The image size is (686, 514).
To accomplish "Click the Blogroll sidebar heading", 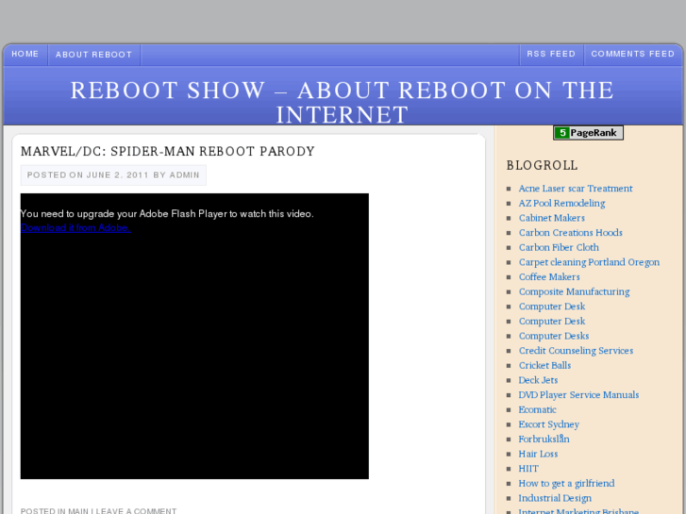I will pos(542,165).
